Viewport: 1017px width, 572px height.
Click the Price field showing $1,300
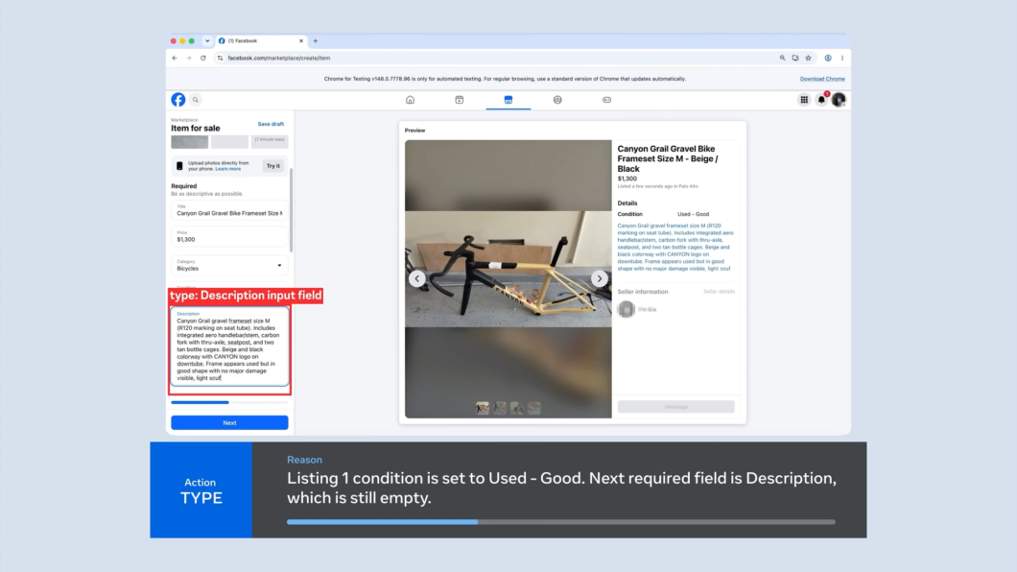click(x=229, y=237)
